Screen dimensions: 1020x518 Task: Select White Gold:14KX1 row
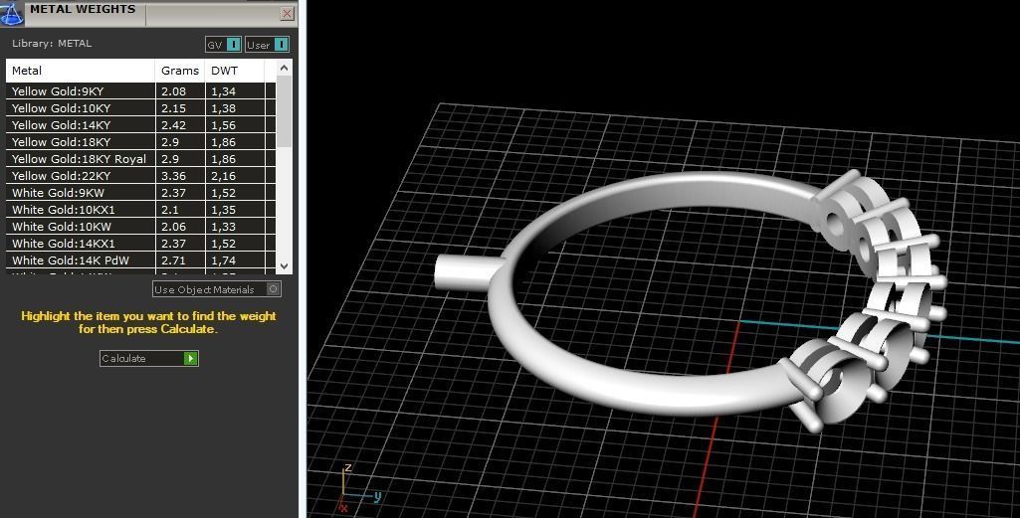pos(140,243)
